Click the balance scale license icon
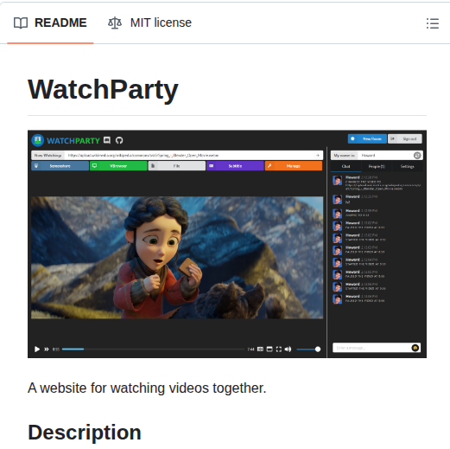Viewport: 450px width, 449px height. click(x=115, y=23)
